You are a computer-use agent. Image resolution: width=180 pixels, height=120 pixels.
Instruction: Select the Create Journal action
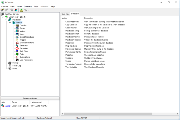coord(71,28)
